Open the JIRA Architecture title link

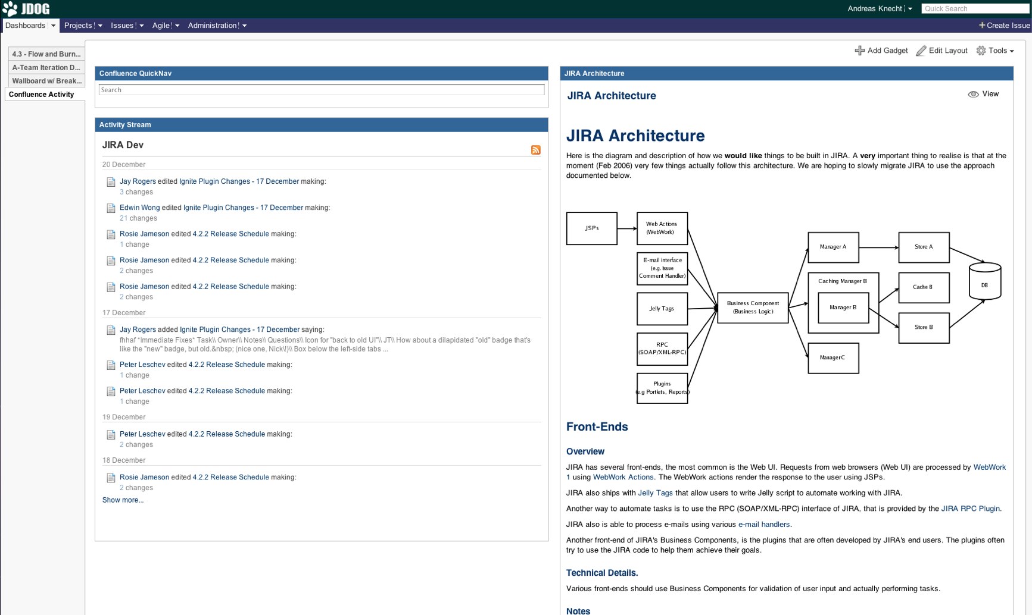(612, 96)
